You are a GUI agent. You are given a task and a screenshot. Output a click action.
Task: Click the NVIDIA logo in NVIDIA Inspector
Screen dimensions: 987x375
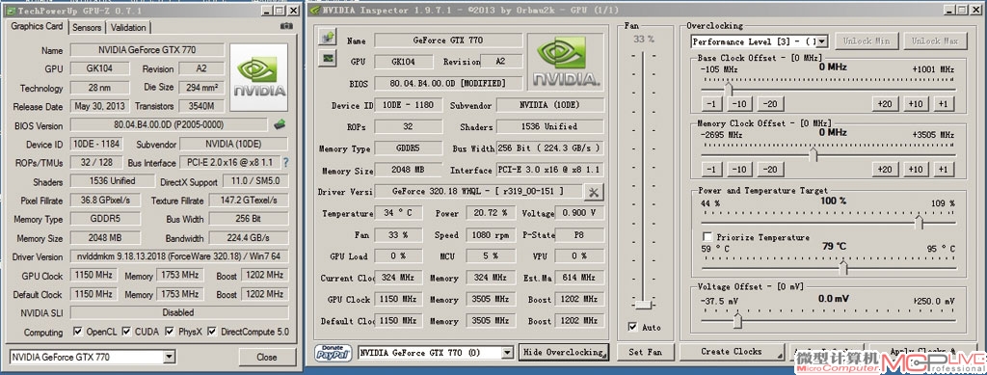pyautogui.click(x=566, y=61)
